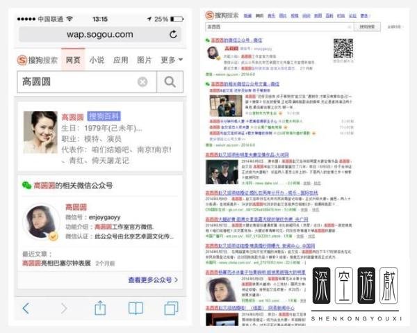Tap the location arrow in status bar

pos(149,19)
